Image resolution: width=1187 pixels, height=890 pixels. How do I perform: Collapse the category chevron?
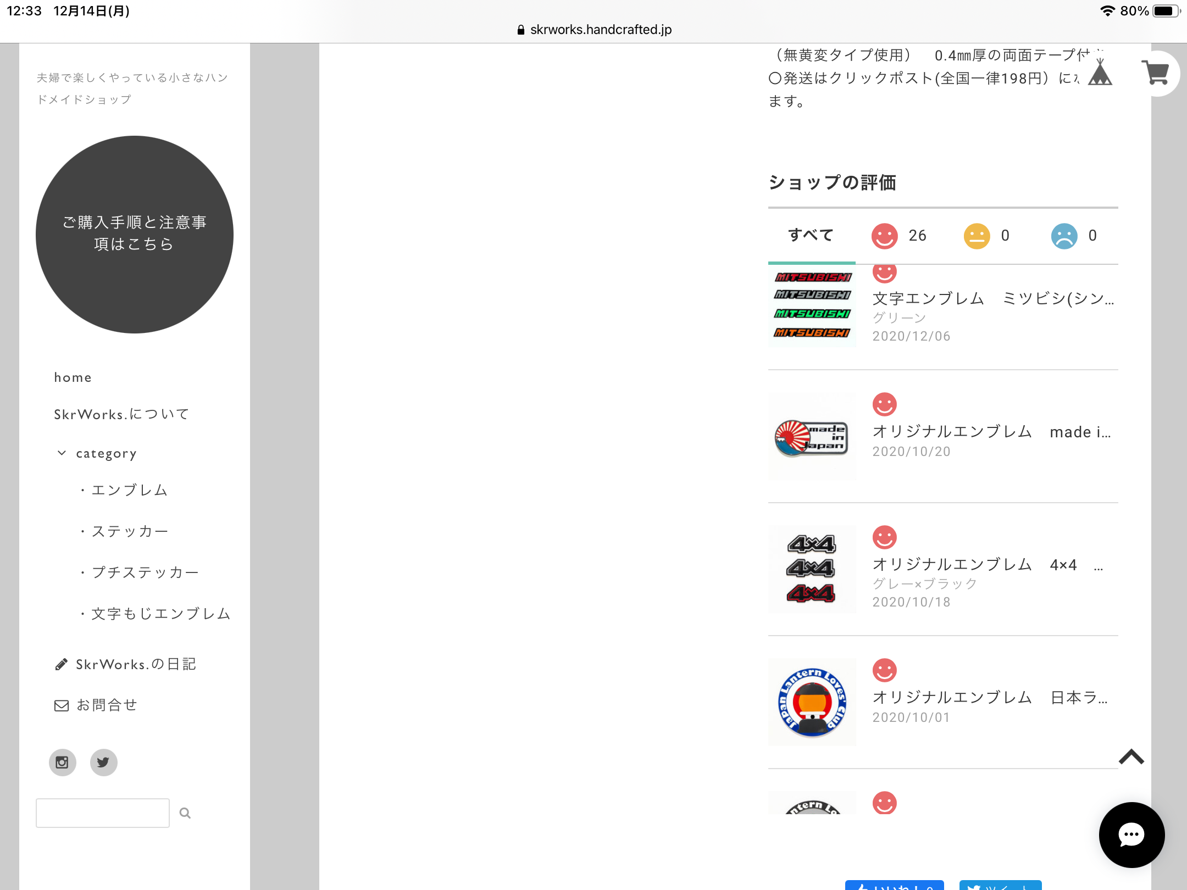tap(62, 453)
